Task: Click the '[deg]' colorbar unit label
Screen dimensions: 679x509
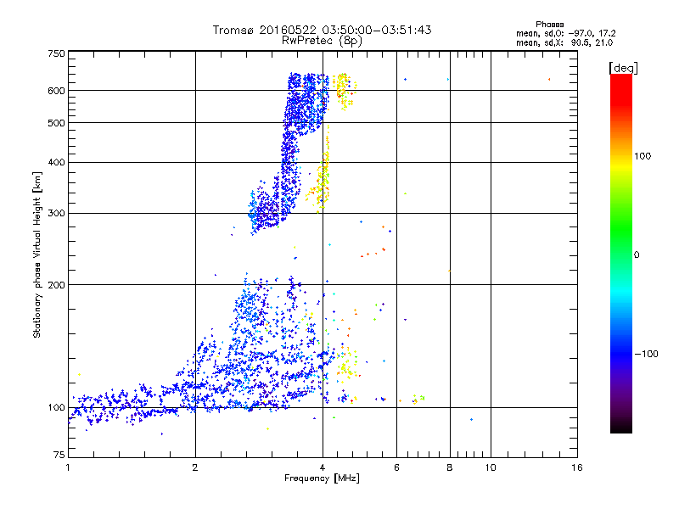Action: coord(623,68)
